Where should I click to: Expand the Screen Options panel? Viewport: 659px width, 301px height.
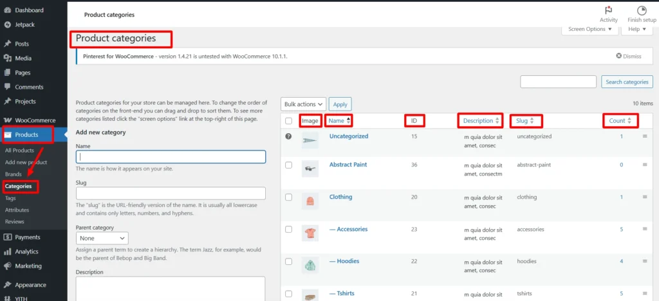pos(589,29)
